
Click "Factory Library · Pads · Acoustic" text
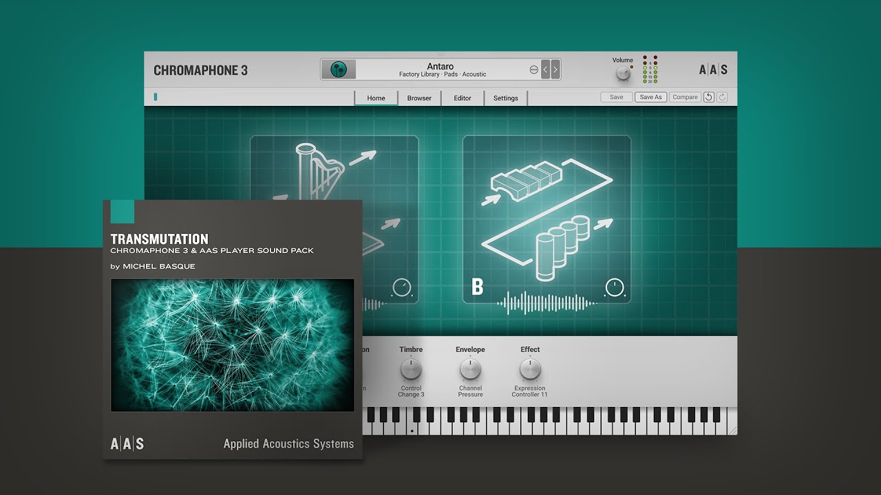(443, 74)
